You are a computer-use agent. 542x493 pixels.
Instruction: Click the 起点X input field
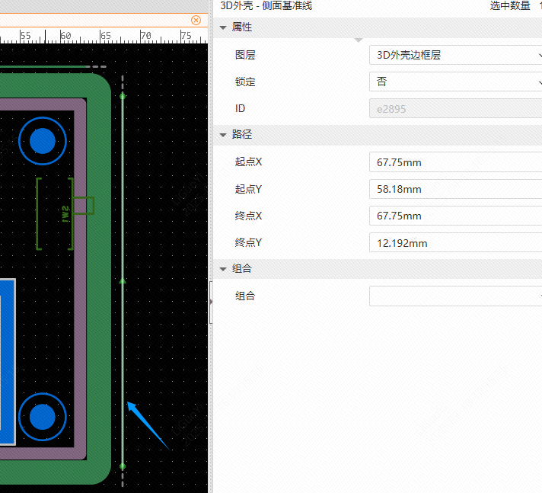tap(455, 162)
